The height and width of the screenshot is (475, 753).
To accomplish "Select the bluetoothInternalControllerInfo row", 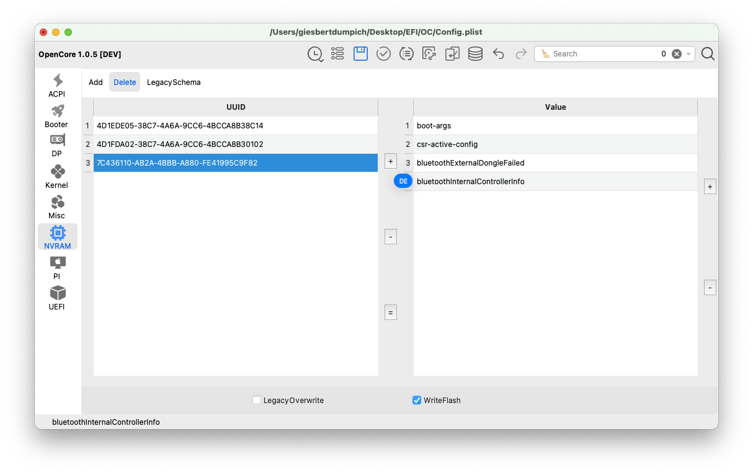I will tap(555, 182).
